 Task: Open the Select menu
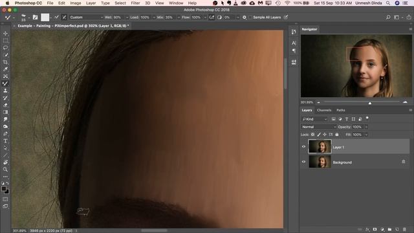pos(120,3)
